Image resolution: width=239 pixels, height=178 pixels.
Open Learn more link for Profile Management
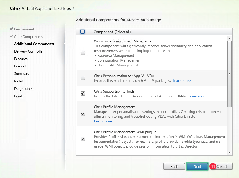[103, 121]
